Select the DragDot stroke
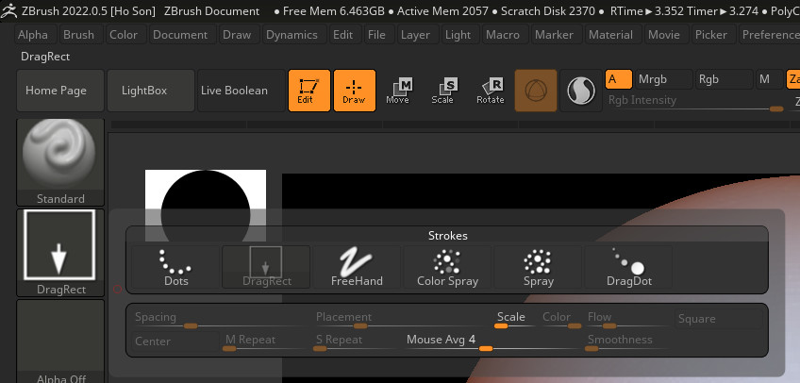This screenshot has height=383, width=800. click(x=628, y=267)
